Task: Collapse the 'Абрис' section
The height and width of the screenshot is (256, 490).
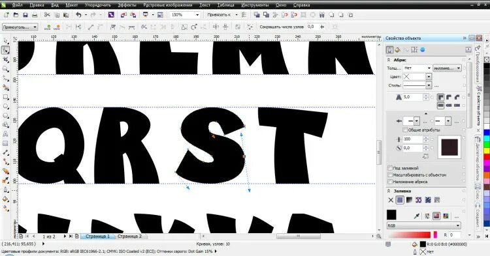Action: coord(389,60)
